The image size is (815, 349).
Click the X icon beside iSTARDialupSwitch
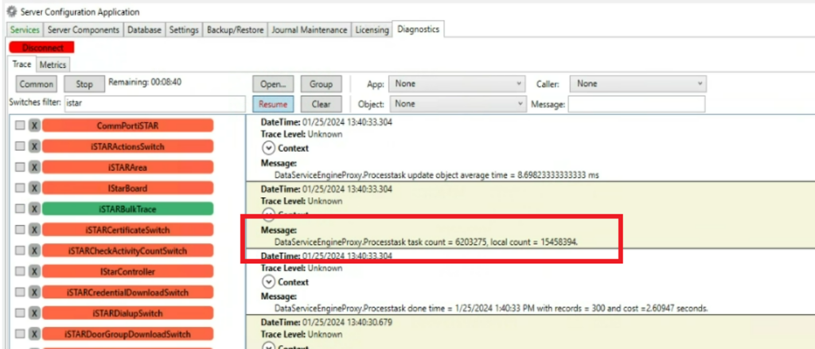pos(34,312)
